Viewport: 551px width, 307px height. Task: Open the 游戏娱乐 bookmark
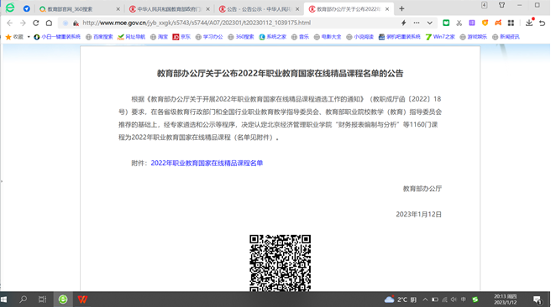pos(474,37)
